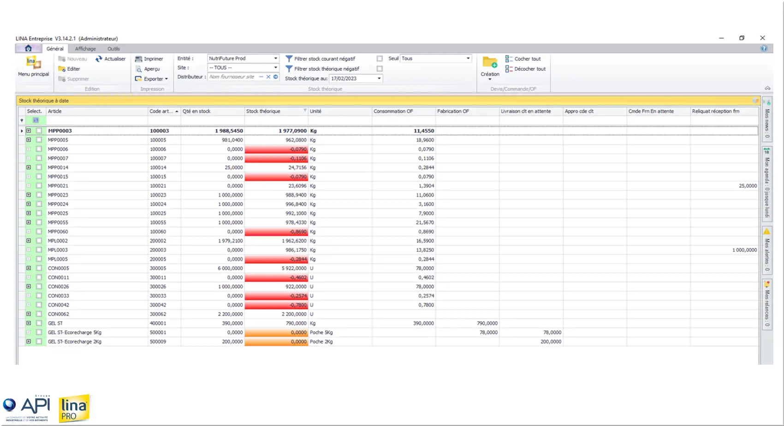Click the red -0,8690 cell for MPP0060

tap(276, 231)
